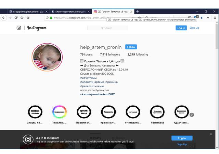Click Sign Up in the bottom banner
This screenshot has width=219, height=154.
click(x=182, y=144)
